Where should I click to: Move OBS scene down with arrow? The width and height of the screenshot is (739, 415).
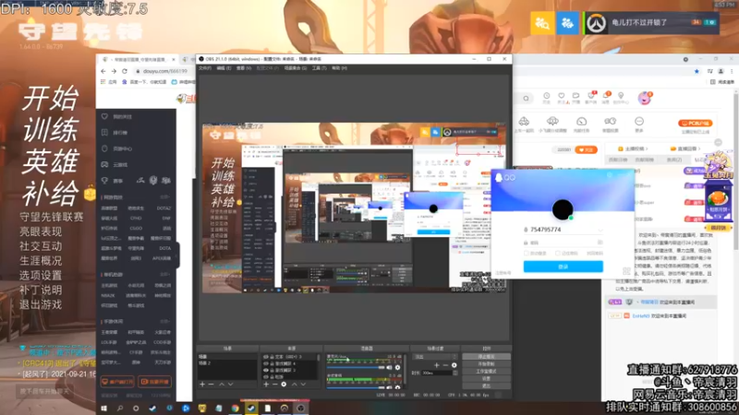(x=231, y=385)
